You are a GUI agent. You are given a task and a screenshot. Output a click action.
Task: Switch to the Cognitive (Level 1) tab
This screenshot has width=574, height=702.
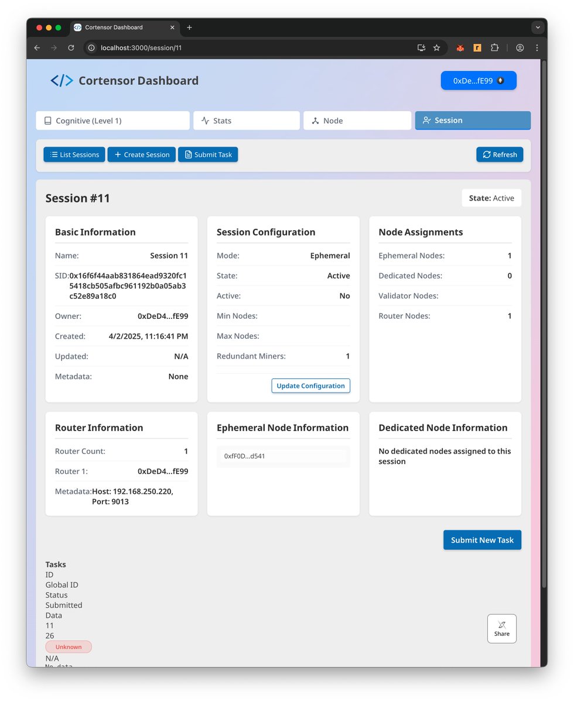(x=113, y=121)
